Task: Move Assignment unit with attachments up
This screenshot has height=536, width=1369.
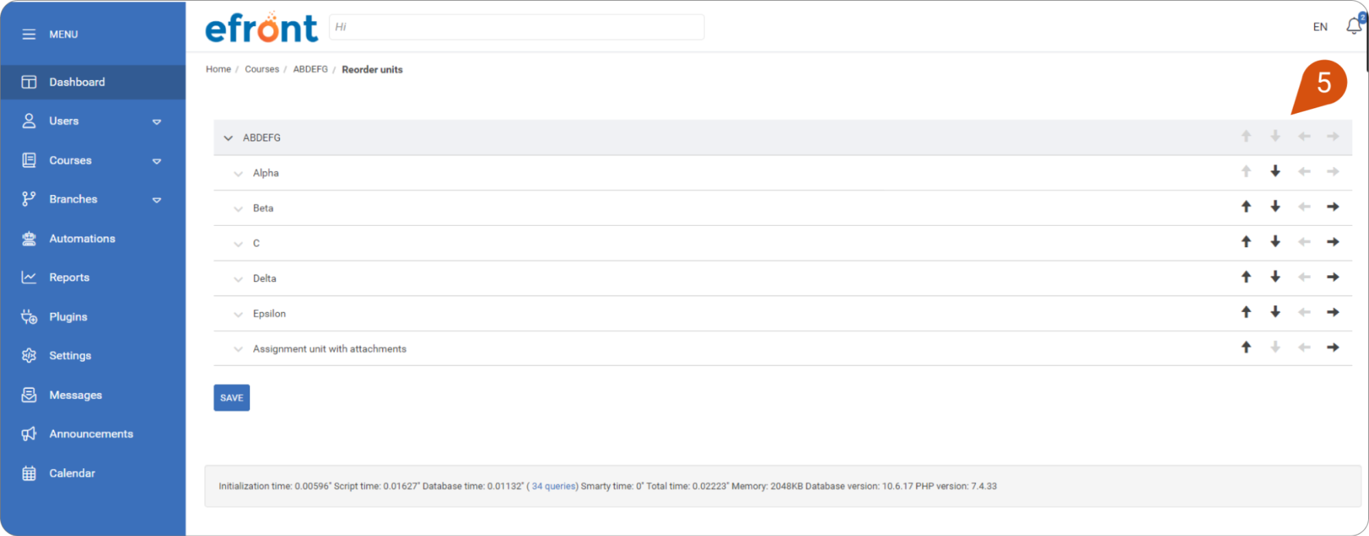Action: (1246, 348)
